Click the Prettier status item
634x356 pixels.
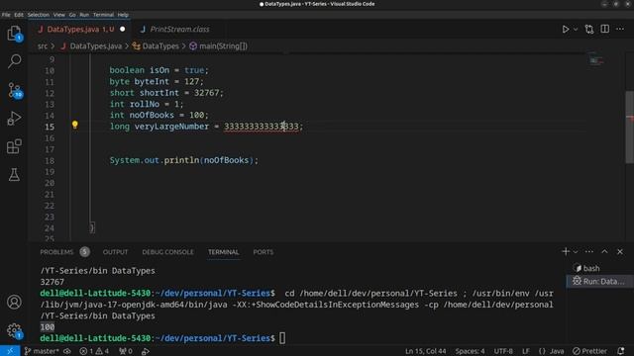pos(590,351)
